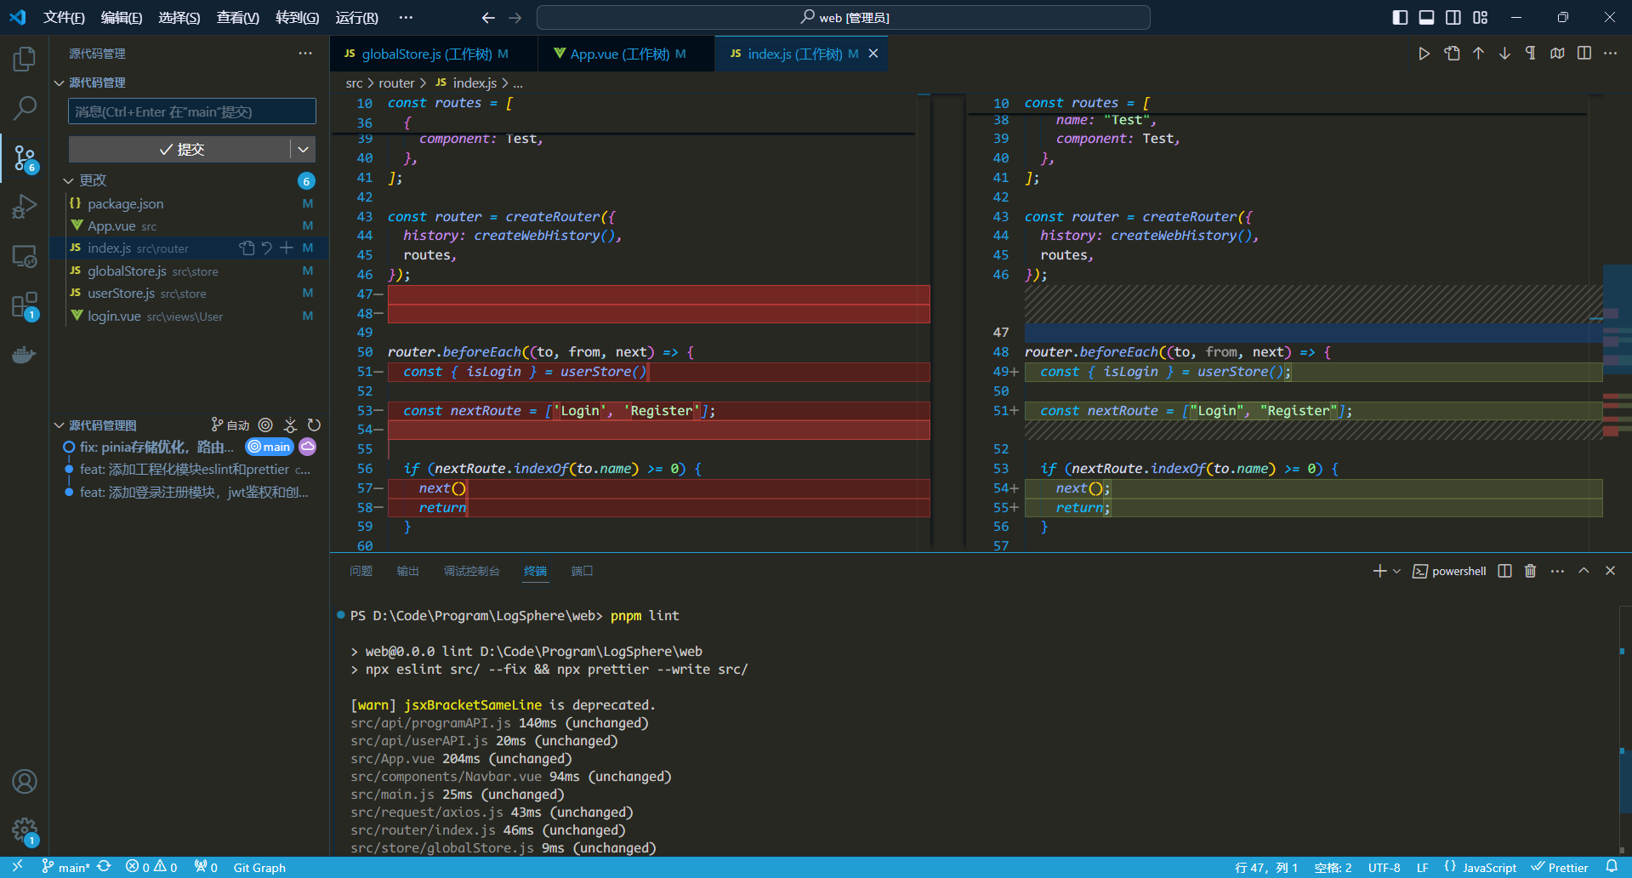Click the Synchronize Changes icon in status bar
This screenshot has width=1632, height=878.
104,867
